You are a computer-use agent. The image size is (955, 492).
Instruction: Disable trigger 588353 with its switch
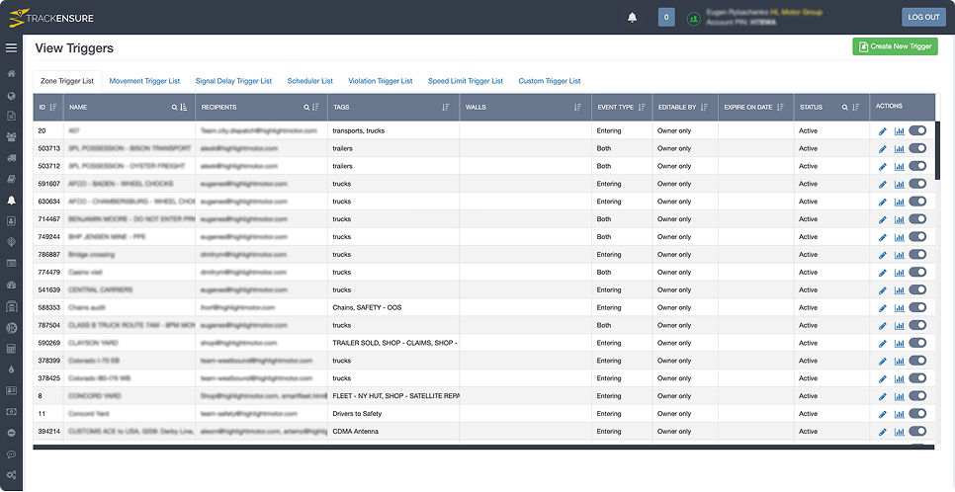(917, 307)
